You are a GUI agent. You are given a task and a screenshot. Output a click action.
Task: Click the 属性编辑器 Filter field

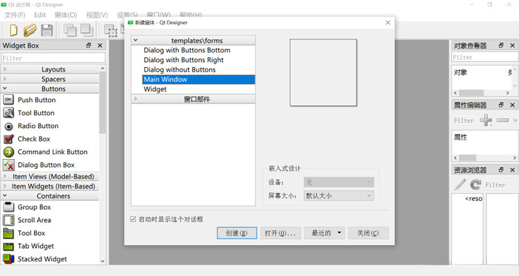click(465, 120)
